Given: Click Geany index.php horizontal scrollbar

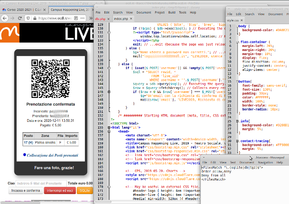Looking at the screenshot, I should coord(103,202).
